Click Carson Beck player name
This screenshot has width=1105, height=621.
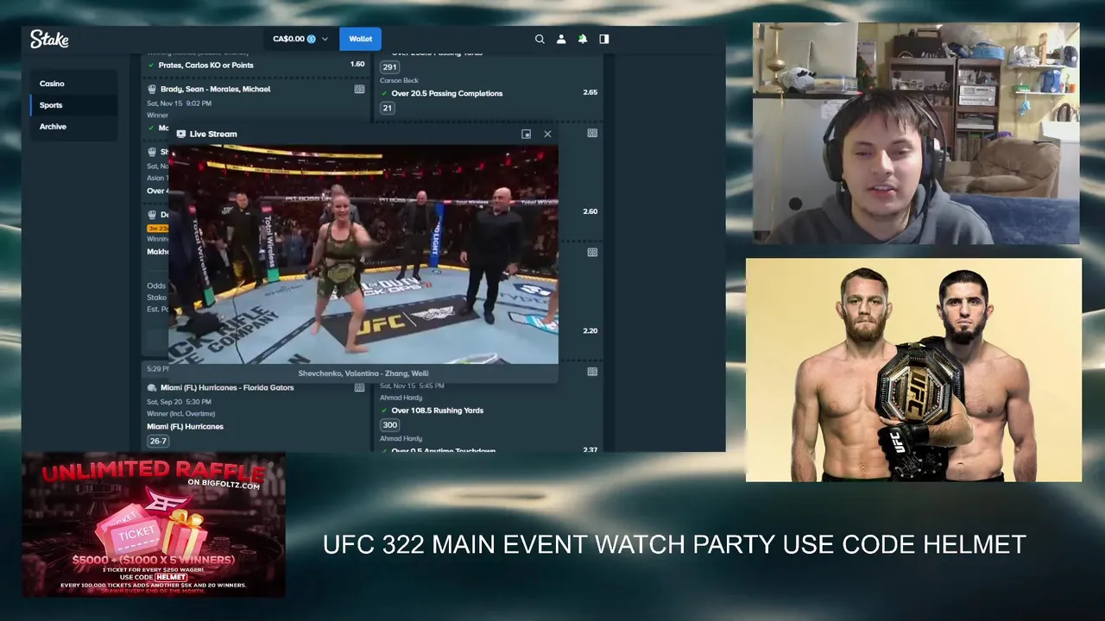[399, 80]
